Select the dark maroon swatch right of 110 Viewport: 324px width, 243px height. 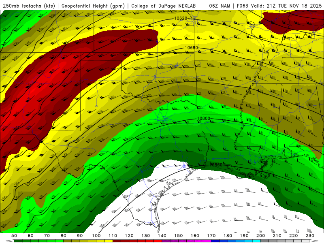[x=117, y=241]
